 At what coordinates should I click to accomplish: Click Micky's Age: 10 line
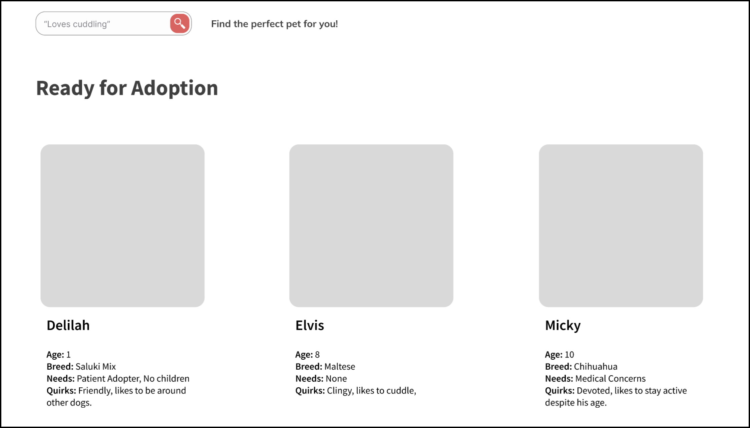(559, 355)
